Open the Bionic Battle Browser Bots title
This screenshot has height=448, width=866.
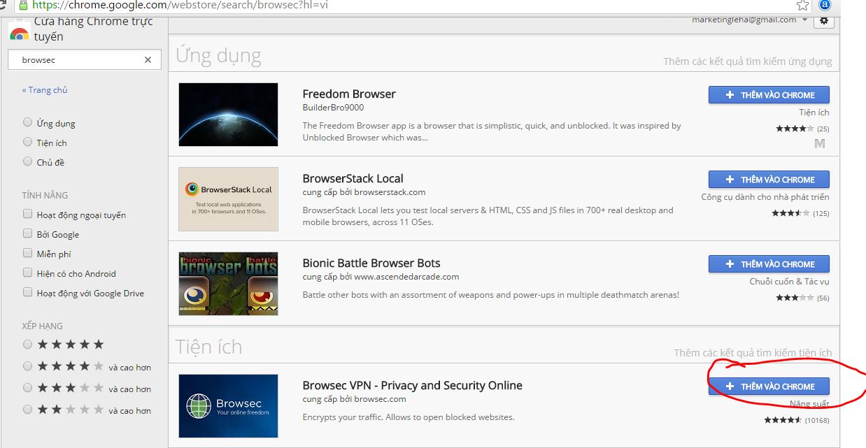[x=371, y=263]
